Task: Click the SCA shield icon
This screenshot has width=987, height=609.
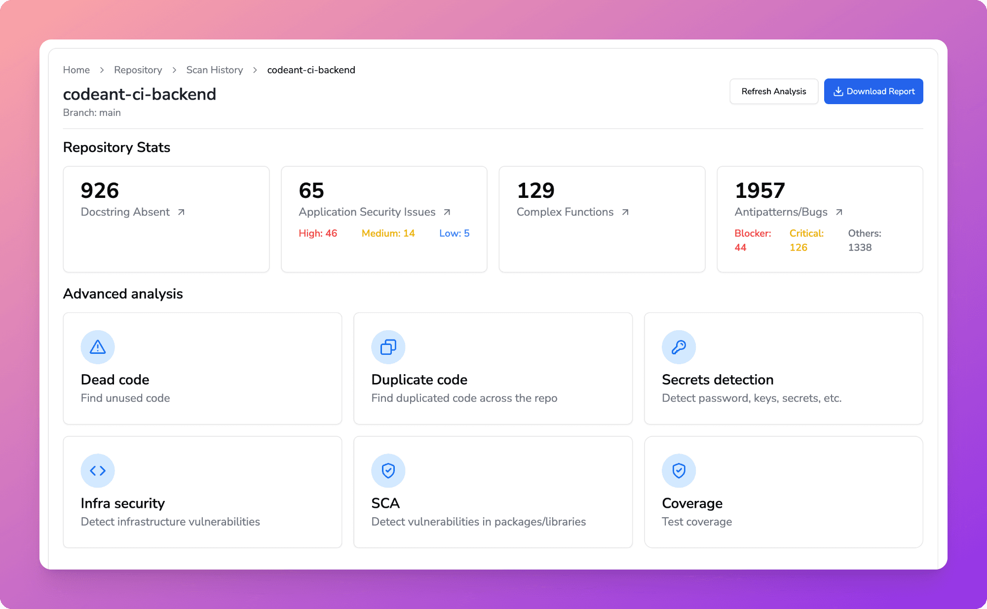Action: click(388, 471)
